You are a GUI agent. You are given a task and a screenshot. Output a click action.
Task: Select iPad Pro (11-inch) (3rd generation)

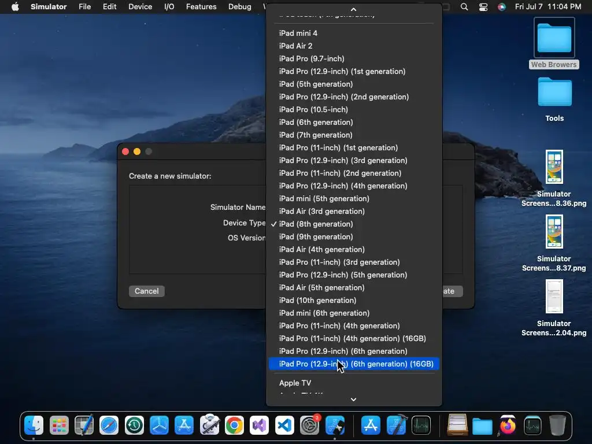click(x=354, y=262)
